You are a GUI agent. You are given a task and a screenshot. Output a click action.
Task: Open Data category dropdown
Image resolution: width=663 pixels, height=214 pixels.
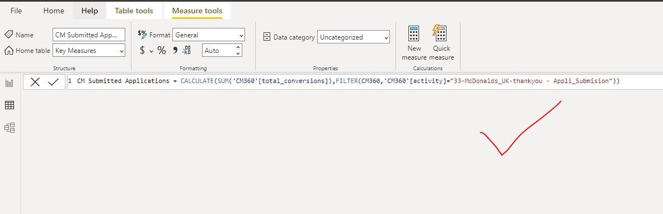(x=354, y=37)
